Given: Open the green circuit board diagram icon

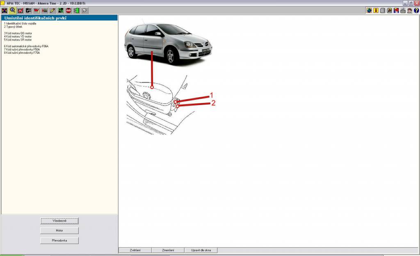Looking at the screenshot, I should (61, 11).
